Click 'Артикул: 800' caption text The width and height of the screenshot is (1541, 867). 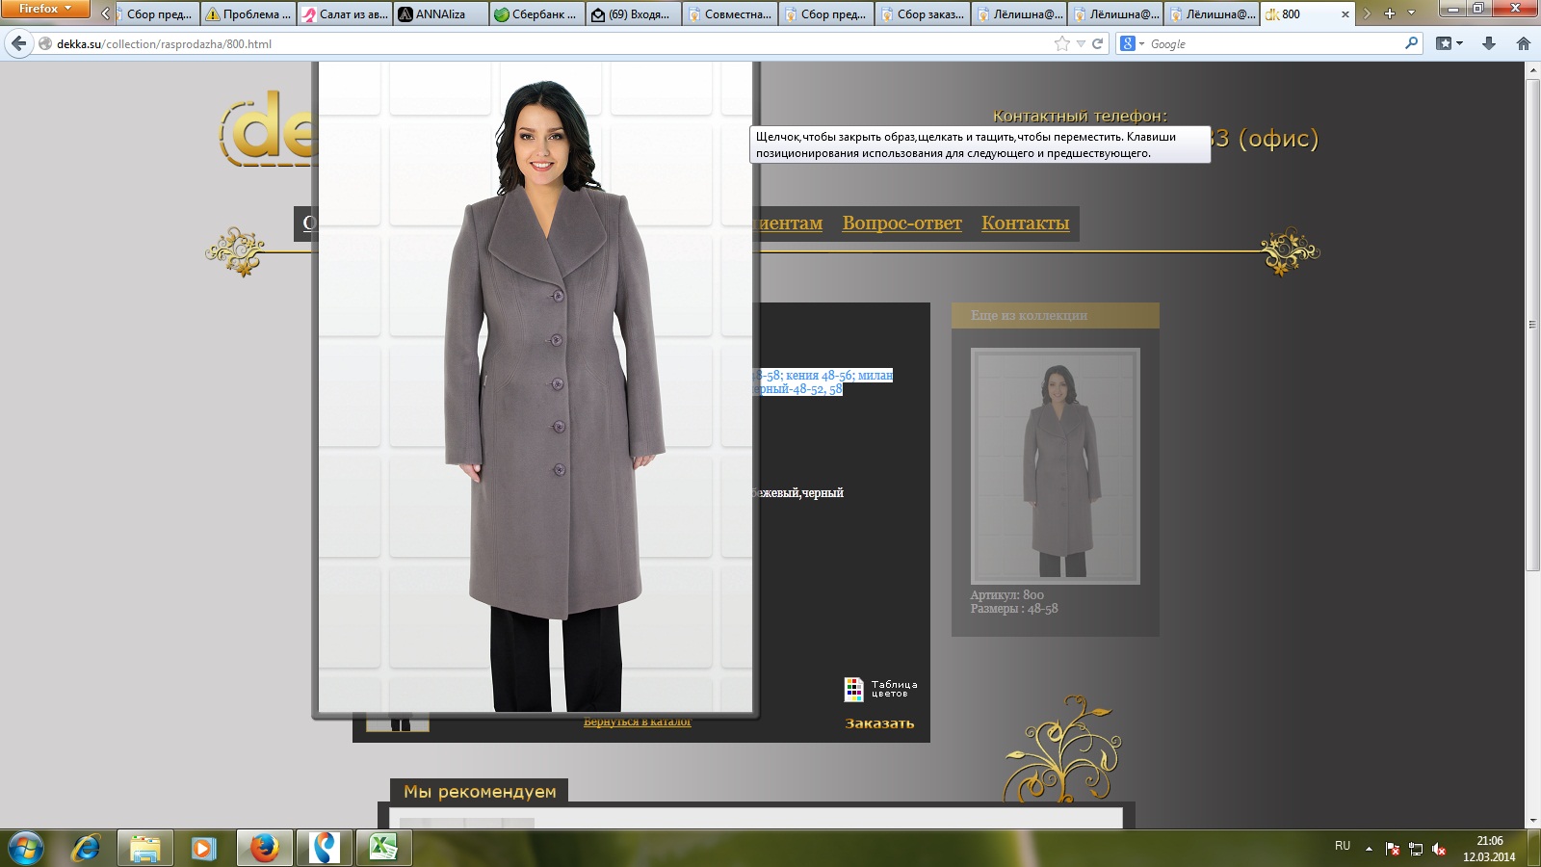point(1006,595)
